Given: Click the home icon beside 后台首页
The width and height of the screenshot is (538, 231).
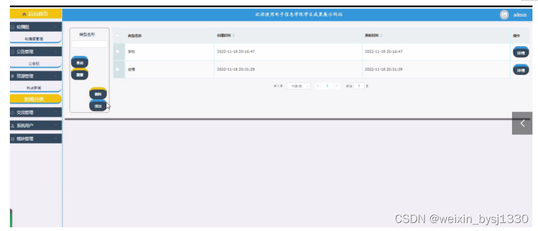Looking at the screenshot, I should [x=24, y=14].
